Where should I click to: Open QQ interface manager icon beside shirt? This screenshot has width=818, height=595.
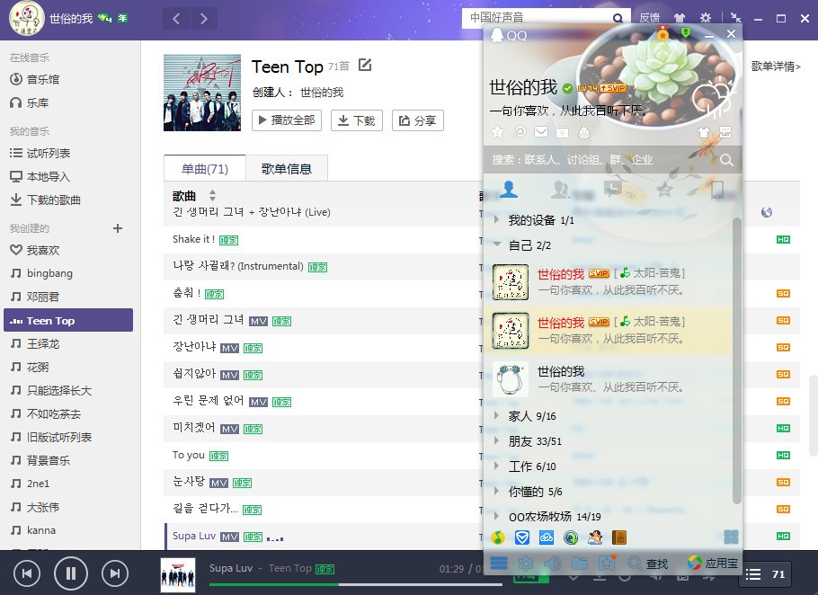(x=725, y=132)
